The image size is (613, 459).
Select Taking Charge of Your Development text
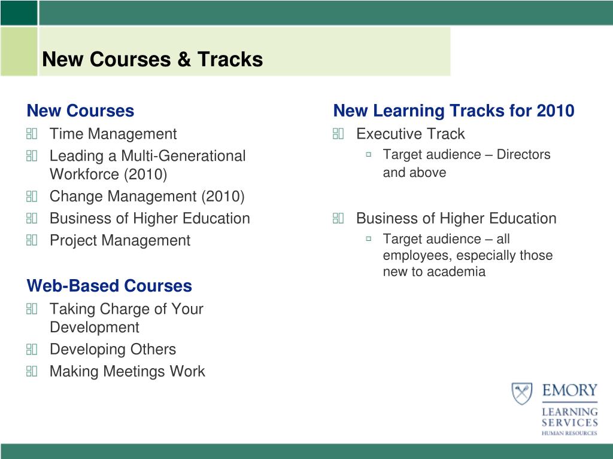(x=127, y=318)
